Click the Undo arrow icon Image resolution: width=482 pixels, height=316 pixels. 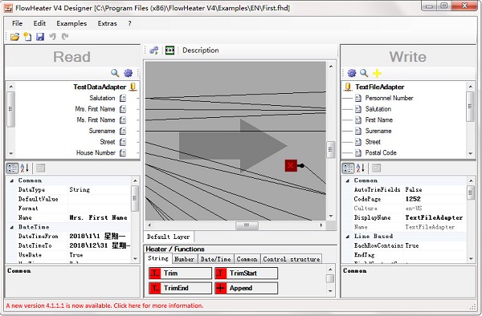[x=52, y=37]
